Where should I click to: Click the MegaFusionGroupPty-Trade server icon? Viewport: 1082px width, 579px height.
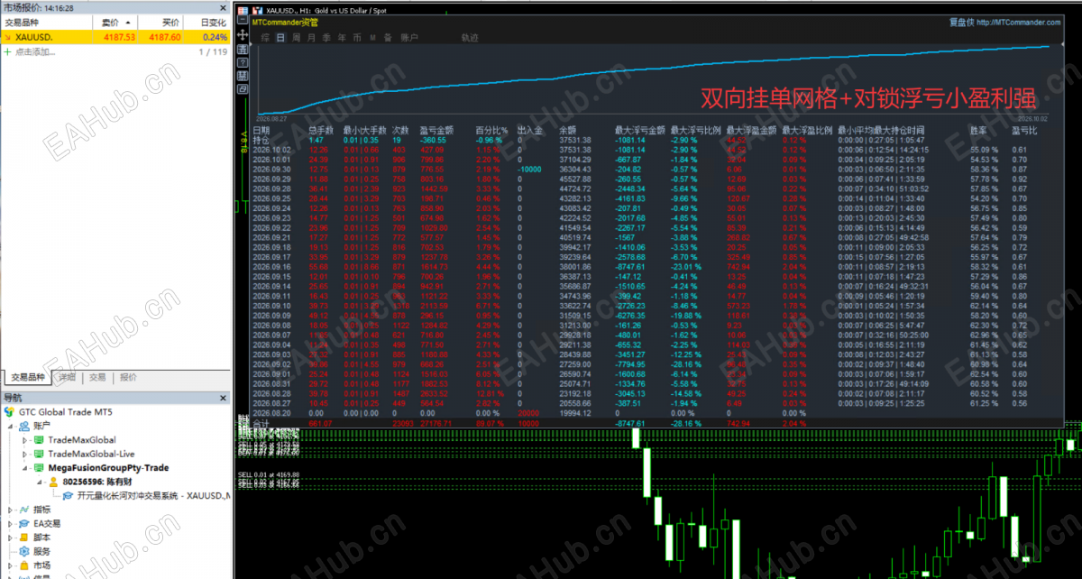click(39, 468)
